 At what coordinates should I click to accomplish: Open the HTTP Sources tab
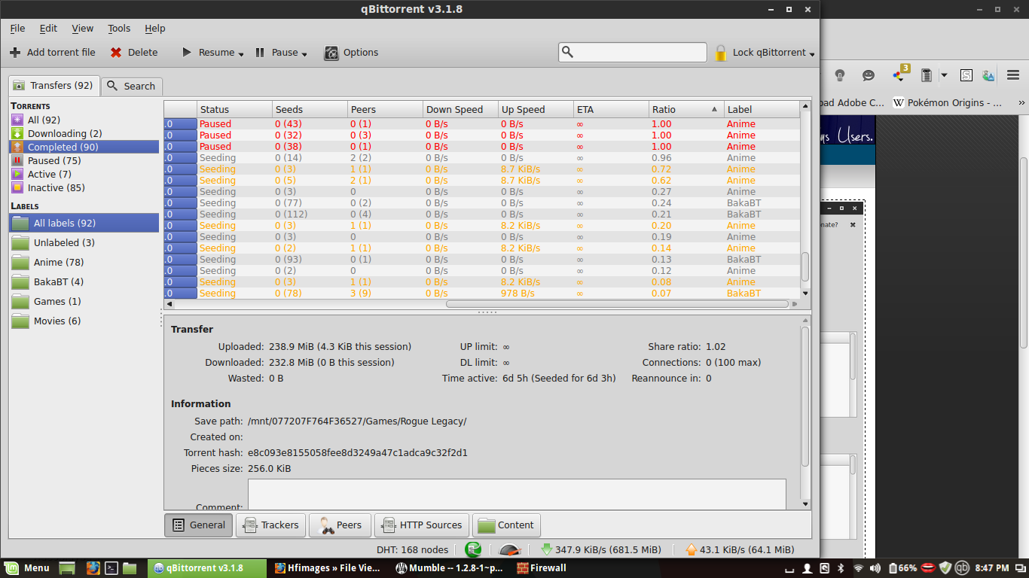pyautogui.click(x=422, y=525)
